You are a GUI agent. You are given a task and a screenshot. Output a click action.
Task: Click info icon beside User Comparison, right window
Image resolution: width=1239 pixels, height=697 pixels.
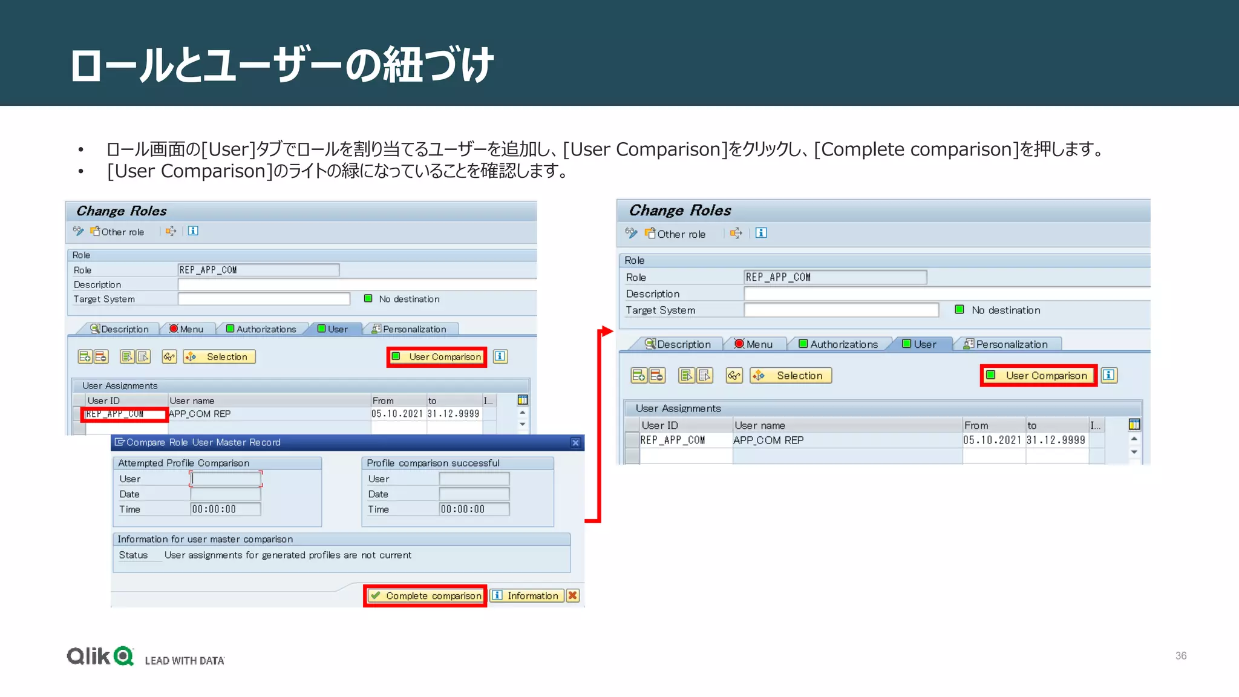pos(1109,375)
